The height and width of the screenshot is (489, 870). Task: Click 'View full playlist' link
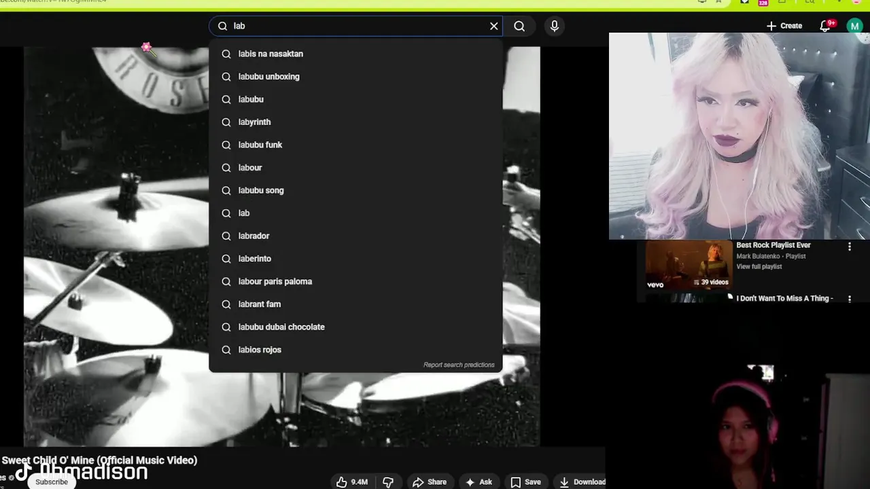point(759,267)
